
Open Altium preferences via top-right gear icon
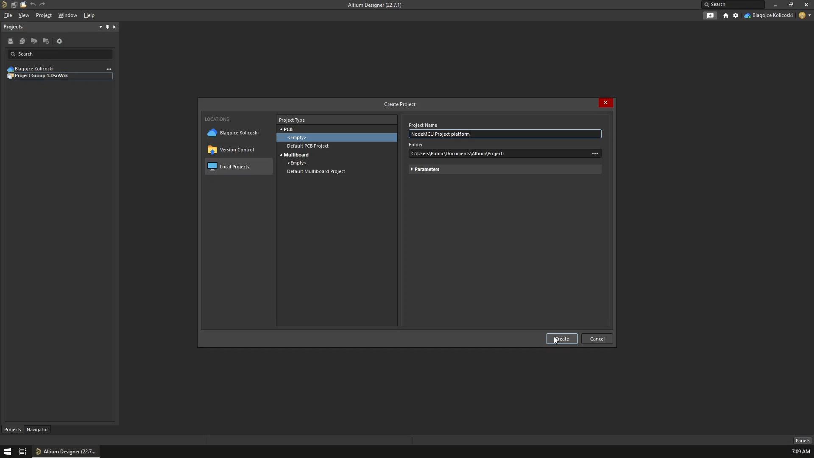point(735,15)
